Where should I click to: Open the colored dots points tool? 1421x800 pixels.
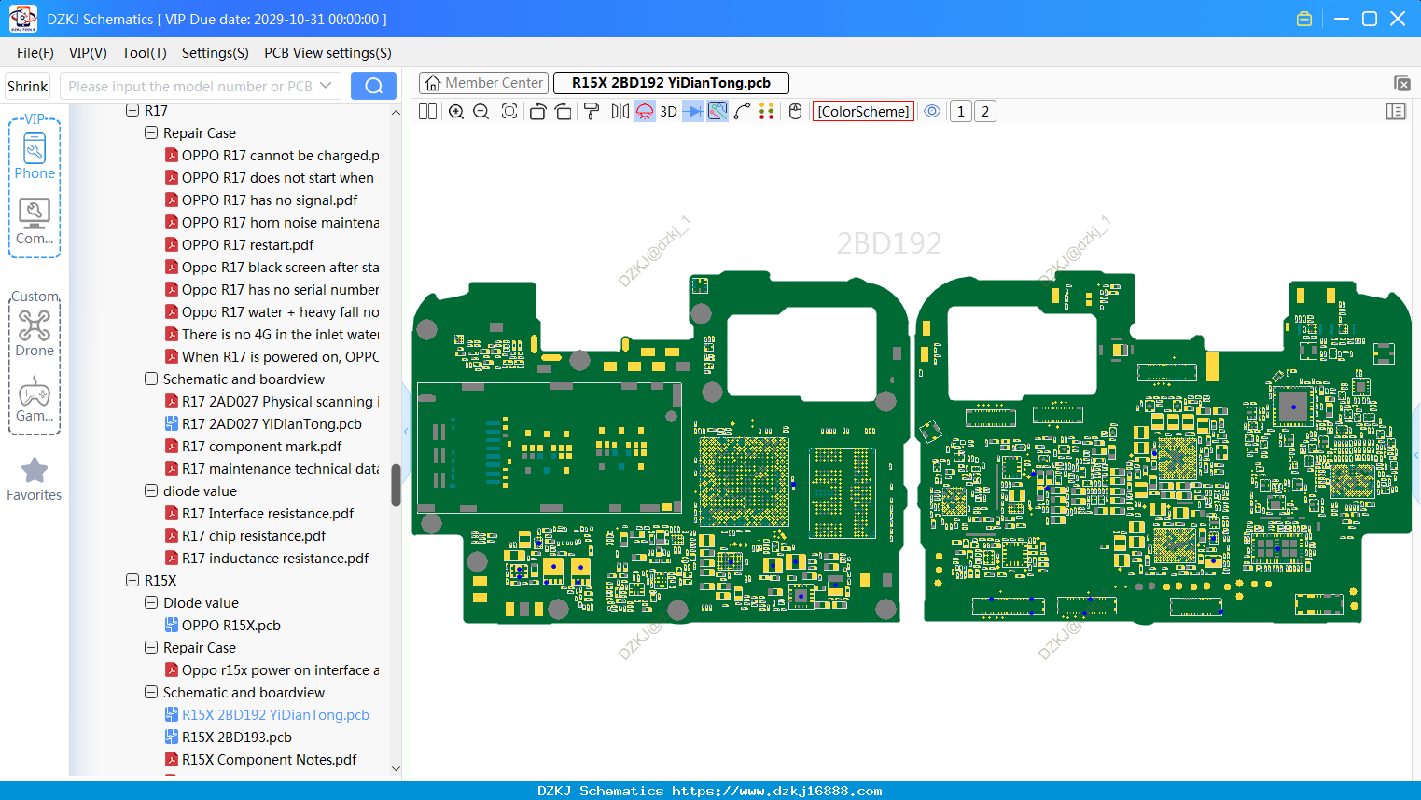click(766, 112)
